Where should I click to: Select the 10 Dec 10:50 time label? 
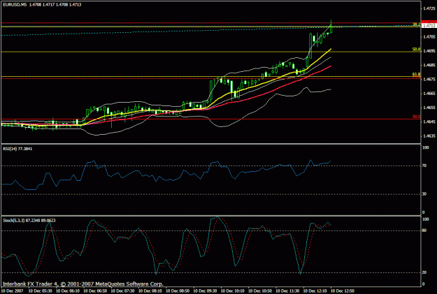(260, 291)
